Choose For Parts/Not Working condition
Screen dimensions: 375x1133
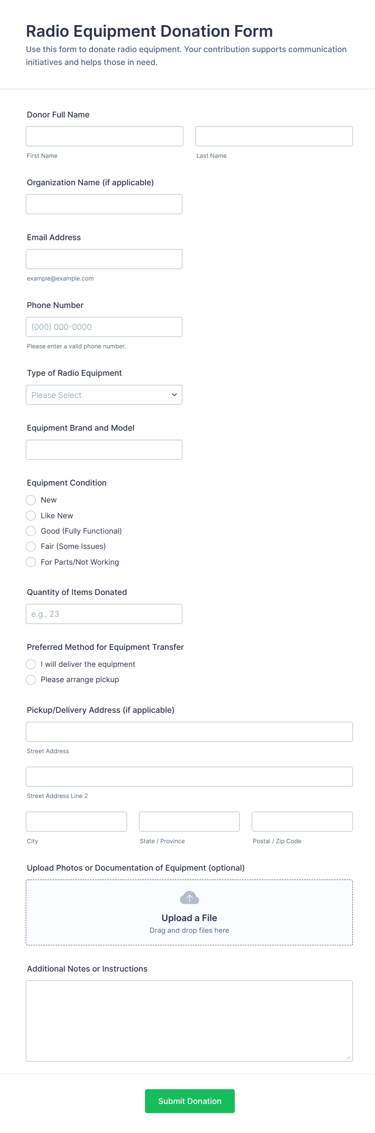click(x=31, y=562)
